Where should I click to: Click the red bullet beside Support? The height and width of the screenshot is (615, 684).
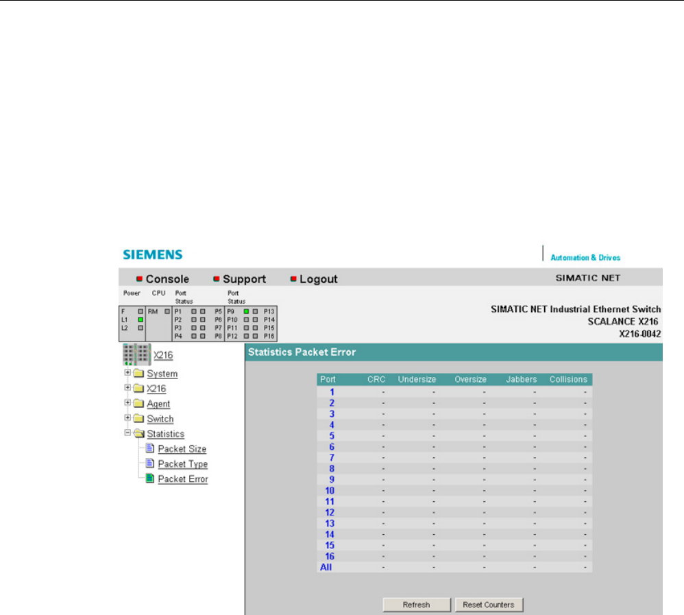click(217, 278)
